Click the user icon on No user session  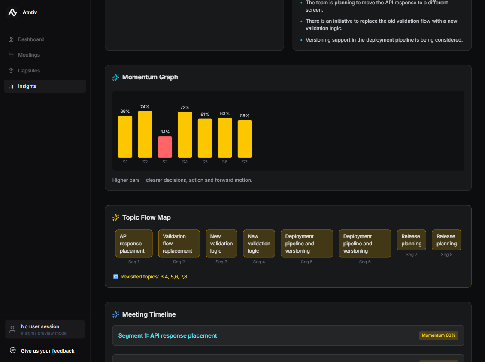12,329
